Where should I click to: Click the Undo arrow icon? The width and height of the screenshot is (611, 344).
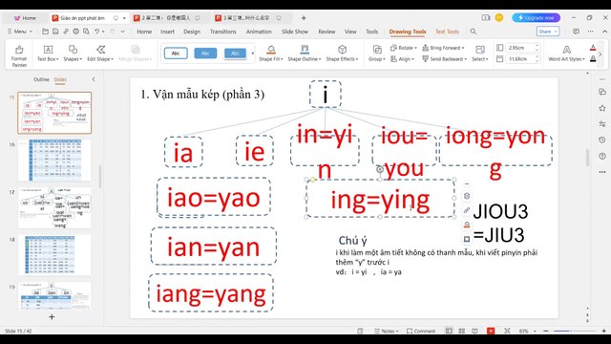96,32
